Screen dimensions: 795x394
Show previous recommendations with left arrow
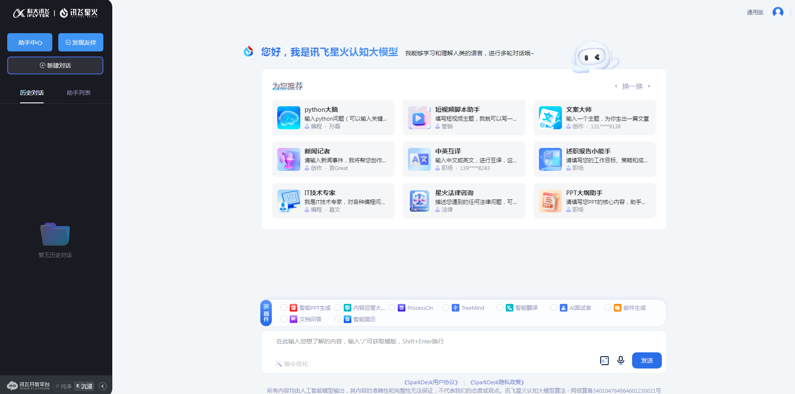click(x=616, y=86)
